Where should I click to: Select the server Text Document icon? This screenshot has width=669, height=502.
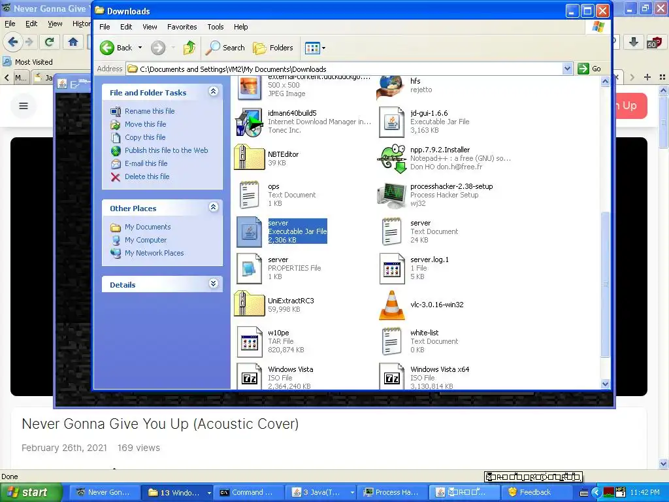coord(391,231)
